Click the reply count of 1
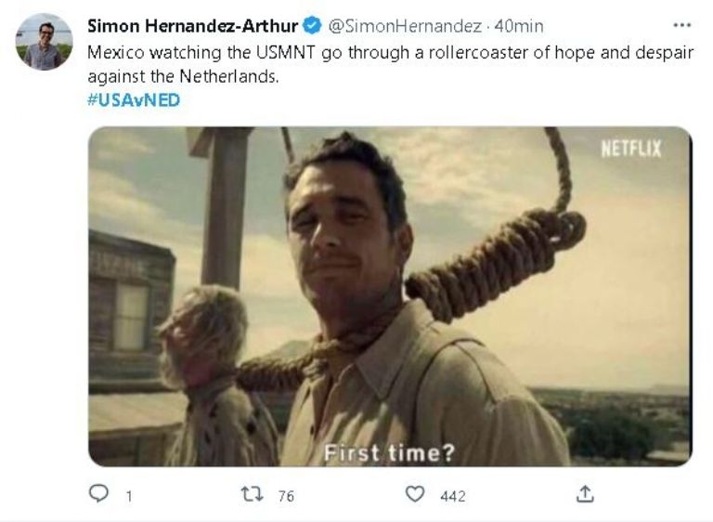This screenshot has height=522, width=713. point(128,496)
